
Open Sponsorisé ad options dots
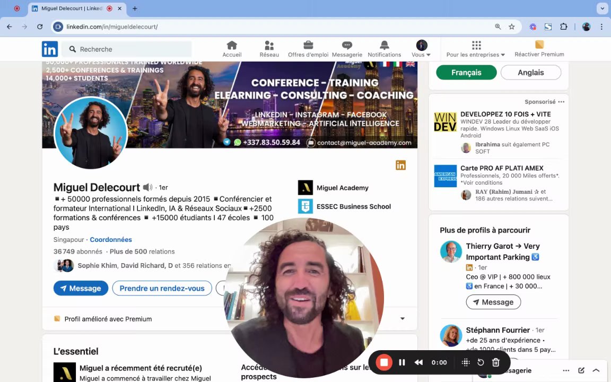(x=561, y=102)
